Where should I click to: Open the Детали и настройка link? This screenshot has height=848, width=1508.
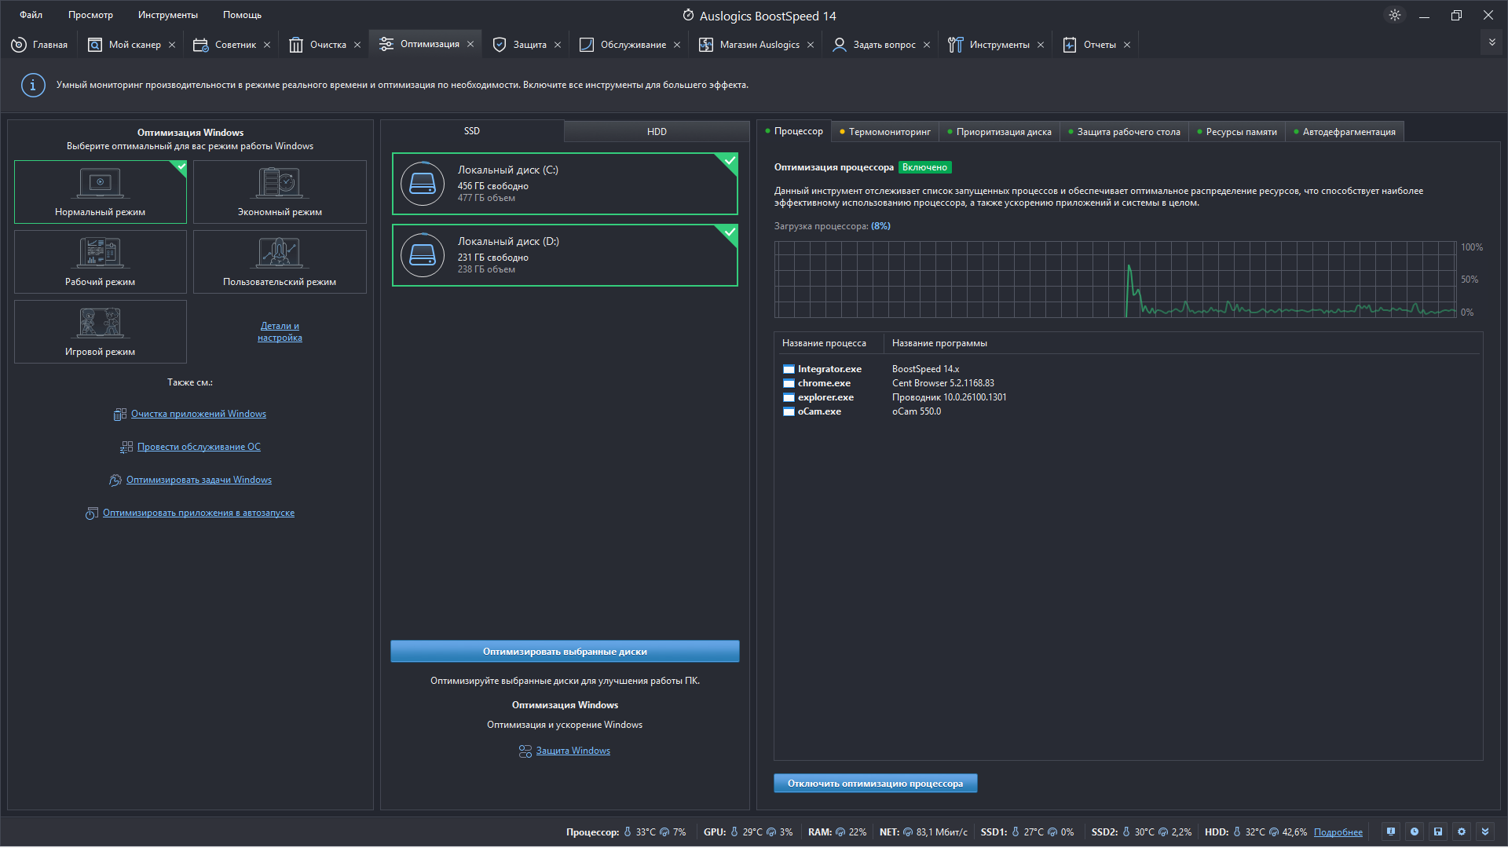pos(280,331)
